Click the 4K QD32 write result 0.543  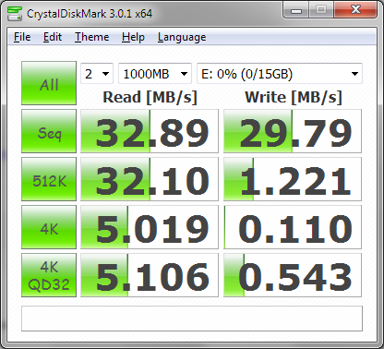tap(293, 275)
